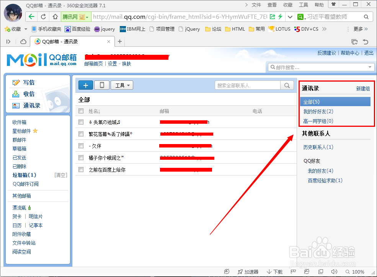Open 帮助中心 help center link
Image resolution: width=377 pixels, height=277 pixels.
pos(350,53)
